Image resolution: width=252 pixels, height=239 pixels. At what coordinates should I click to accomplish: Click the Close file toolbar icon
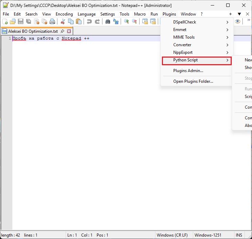pos(36,21)
